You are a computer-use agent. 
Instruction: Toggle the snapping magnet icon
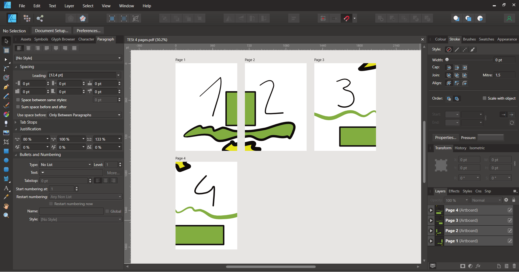click(347, 18)
